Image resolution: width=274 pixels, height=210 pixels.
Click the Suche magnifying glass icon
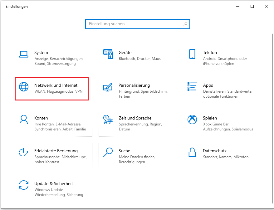108,152
